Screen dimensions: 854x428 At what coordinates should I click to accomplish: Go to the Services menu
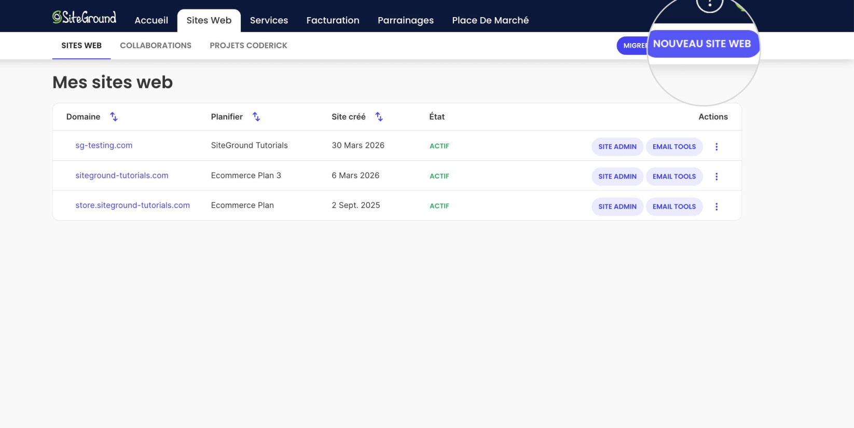pos(269,20)
